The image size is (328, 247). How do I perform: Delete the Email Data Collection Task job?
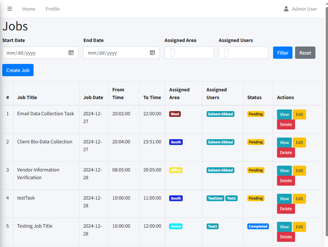coord(286,124)
